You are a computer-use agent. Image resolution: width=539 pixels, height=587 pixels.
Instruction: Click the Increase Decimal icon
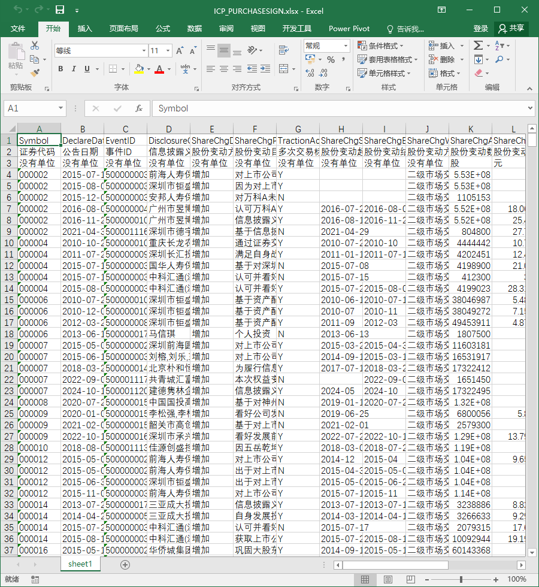[x=310, y=73]
